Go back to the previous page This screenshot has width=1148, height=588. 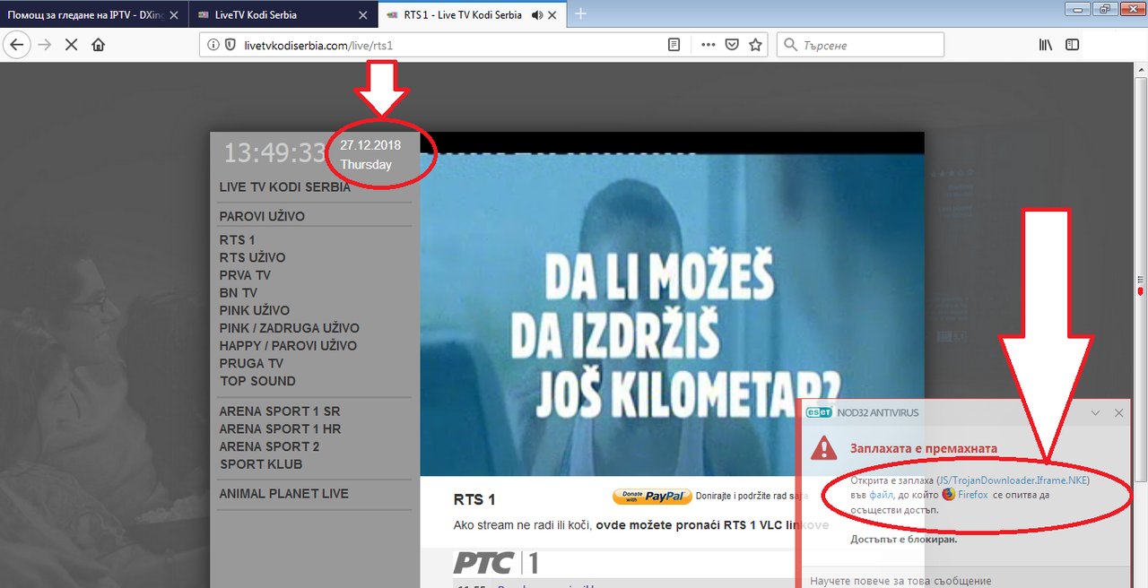point(17,45)
